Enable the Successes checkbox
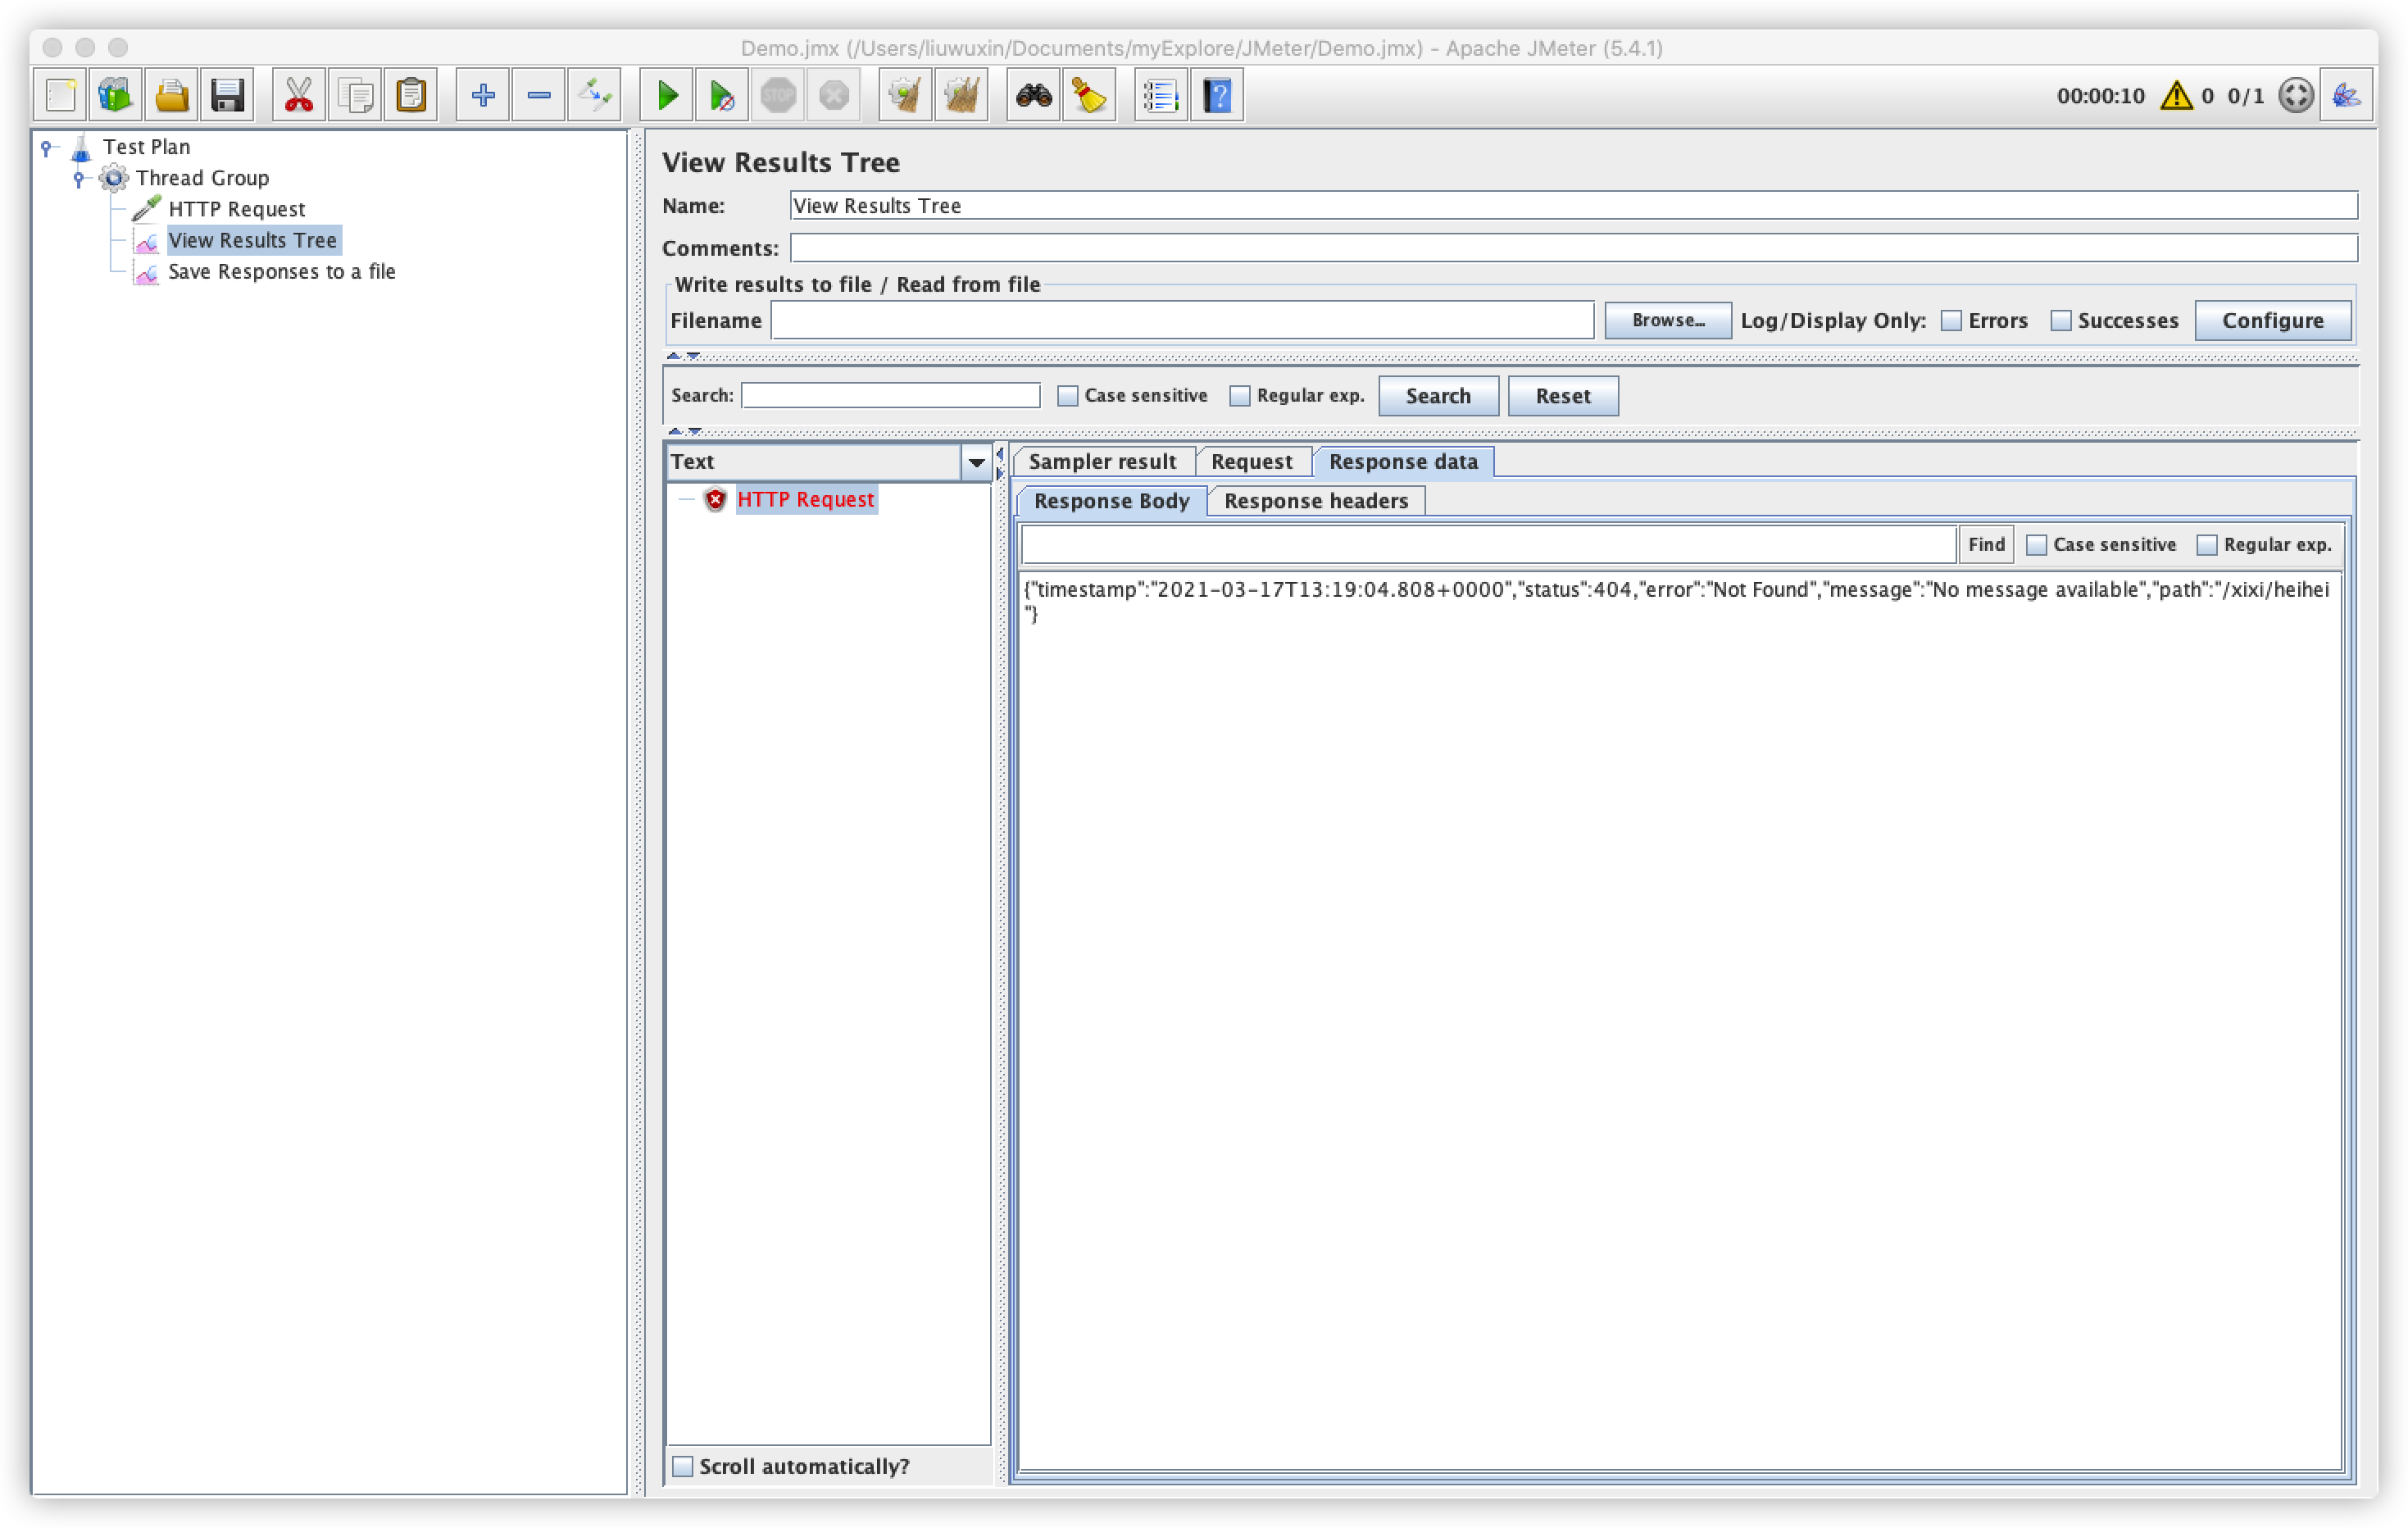Viewport: 2408px width, 1528px height. coord(2061,321)
